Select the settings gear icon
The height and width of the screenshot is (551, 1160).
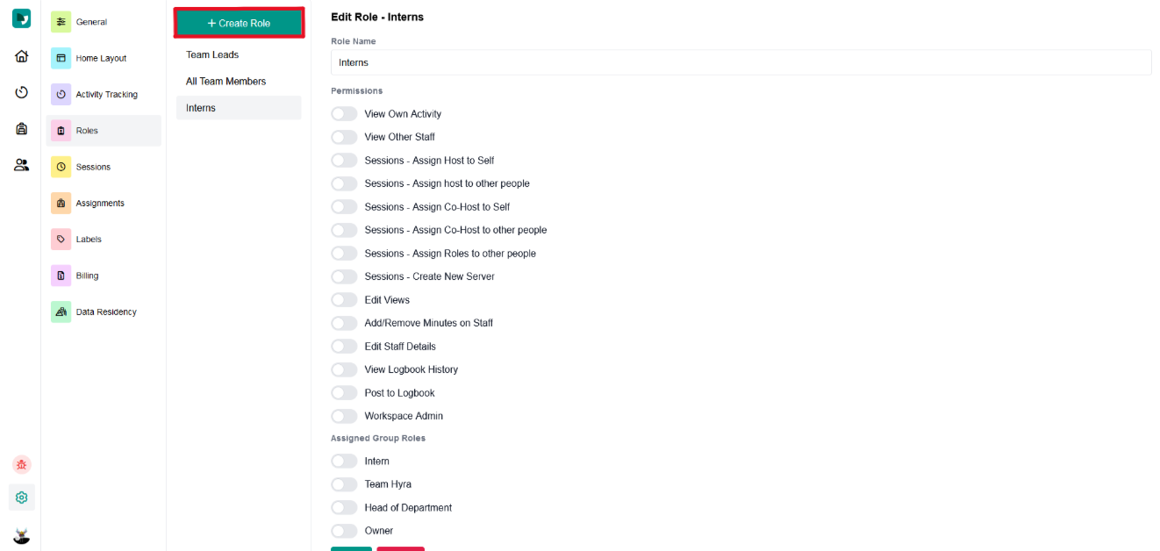click(20, 497)
